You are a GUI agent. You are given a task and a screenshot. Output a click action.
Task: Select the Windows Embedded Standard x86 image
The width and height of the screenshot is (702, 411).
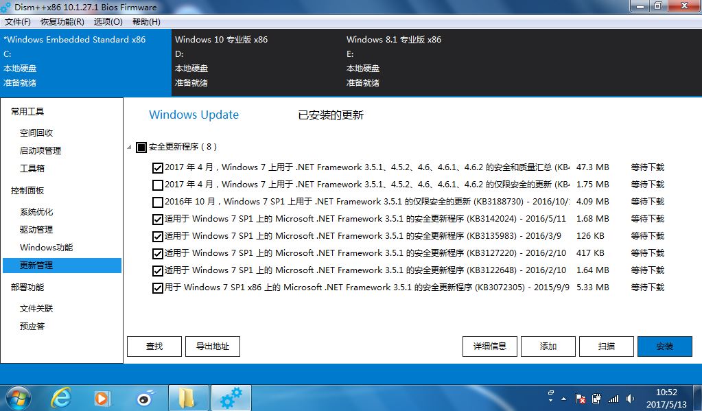coord(86,62)
